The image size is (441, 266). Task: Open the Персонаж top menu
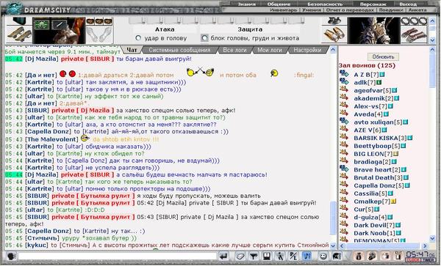pyautogui.click(x=373, y=4)
